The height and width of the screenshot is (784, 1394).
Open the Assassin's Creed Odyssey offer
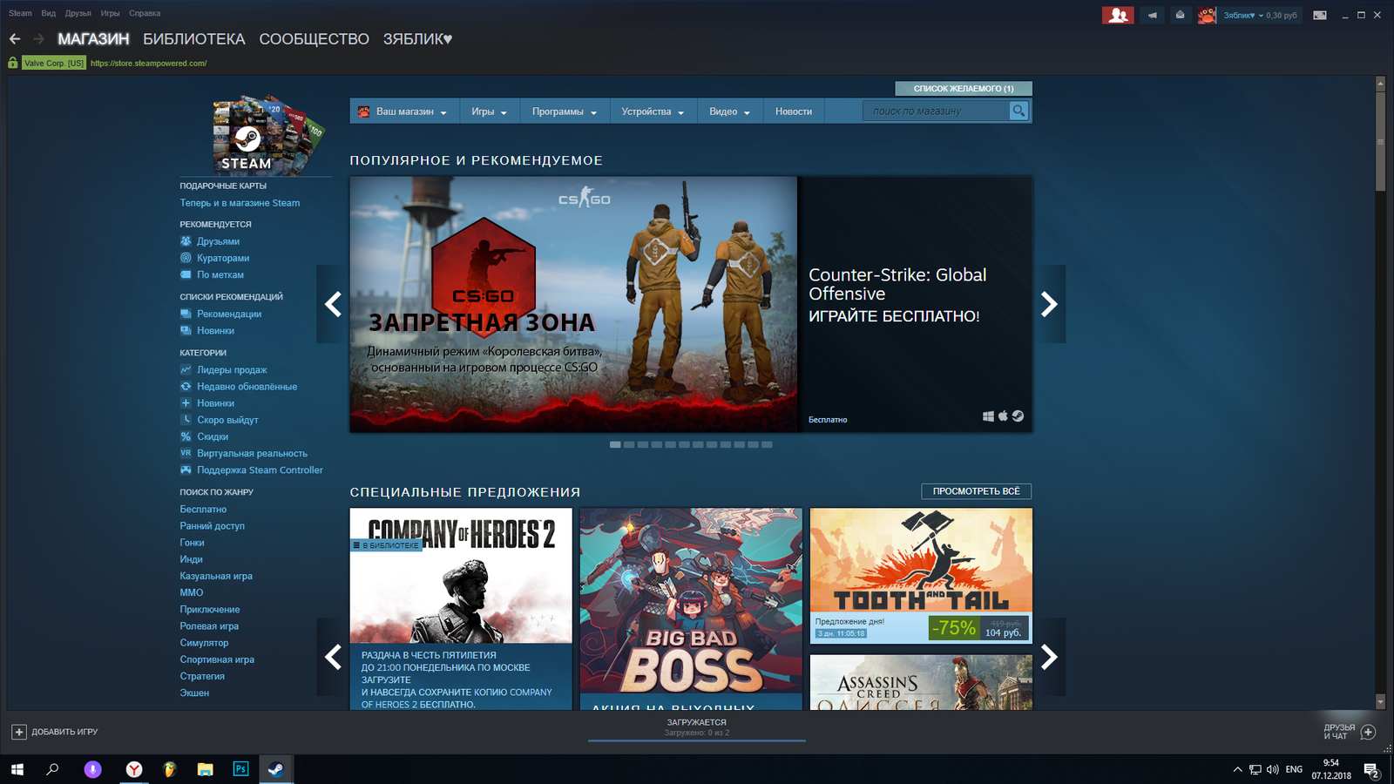click(921, 682)
